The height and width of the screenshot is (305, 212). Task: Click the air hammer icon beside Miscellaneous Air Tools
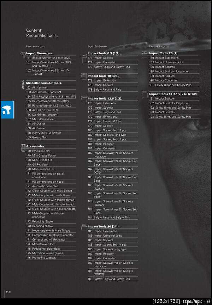(23, 85)
